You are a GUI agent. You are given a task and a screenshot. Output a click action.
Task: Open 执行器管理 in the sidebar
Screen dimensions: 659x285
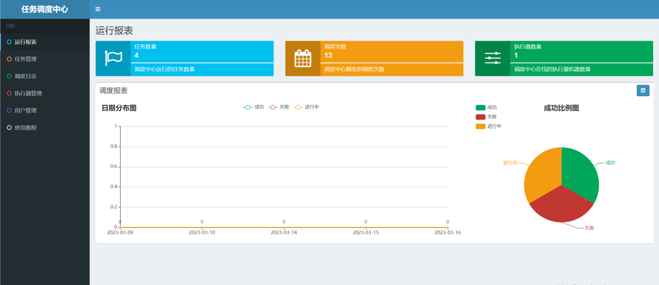[x=45, y=94]
